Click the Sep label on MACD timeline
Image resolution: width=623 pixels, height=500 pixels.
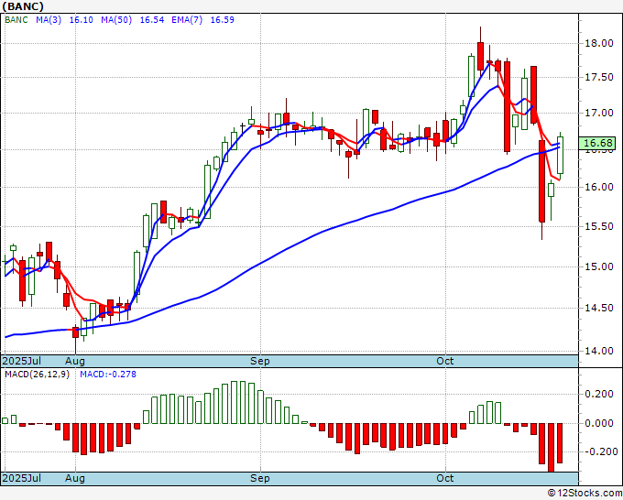click(x=260, y=478)
